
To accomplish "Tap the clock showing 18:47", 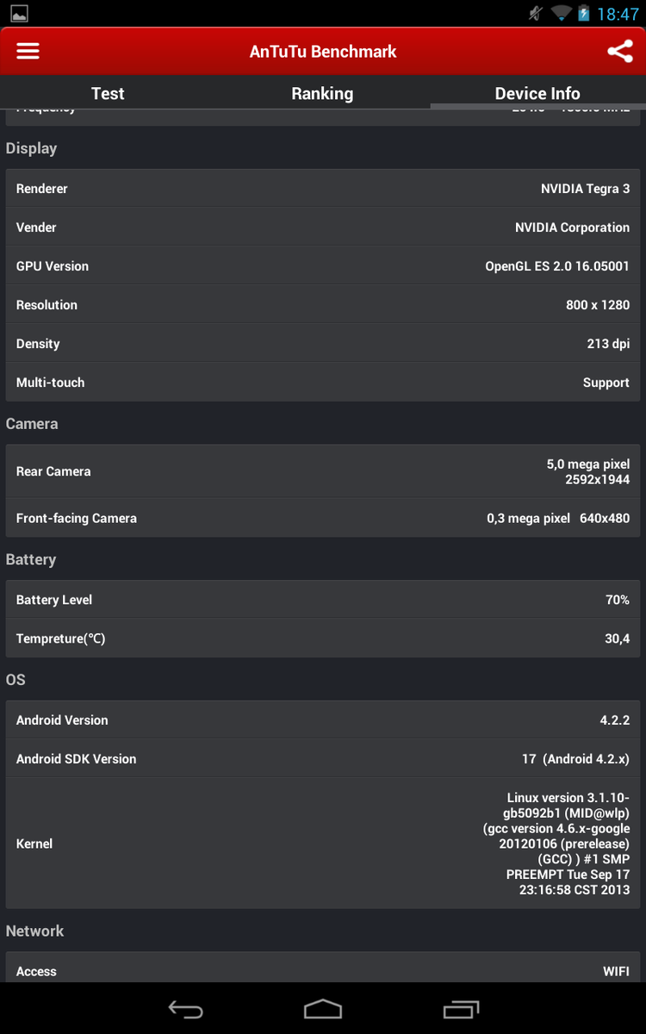I will 618,14.
